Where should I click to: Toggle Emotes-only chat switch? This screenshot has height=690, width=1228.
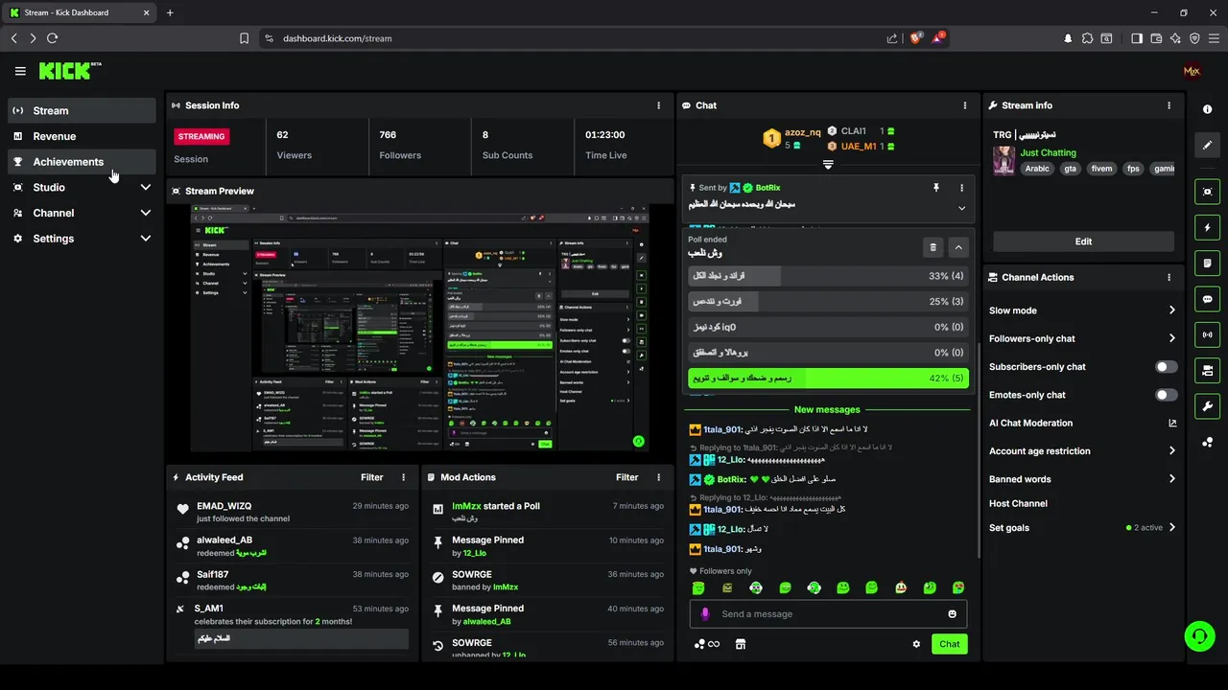click(x=1166, y=395)
